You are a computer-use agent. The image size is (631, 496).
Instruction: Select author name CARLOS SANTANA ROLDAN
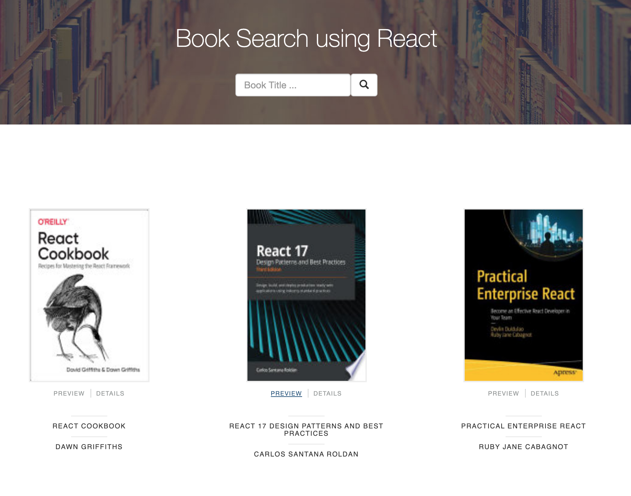click(306, 454)
